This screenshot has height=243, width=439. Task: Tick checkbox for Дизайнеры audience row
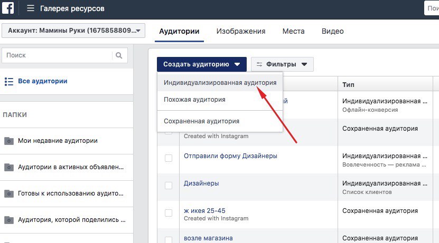pyautogui.click(x=169, y=186)
